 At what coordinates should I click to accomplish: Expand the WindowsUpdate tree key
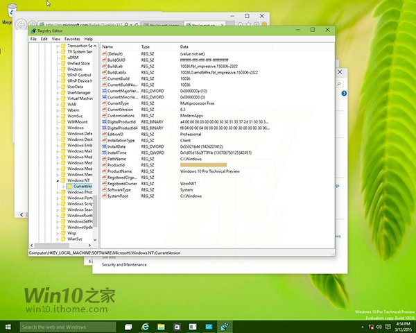(58, 228)
